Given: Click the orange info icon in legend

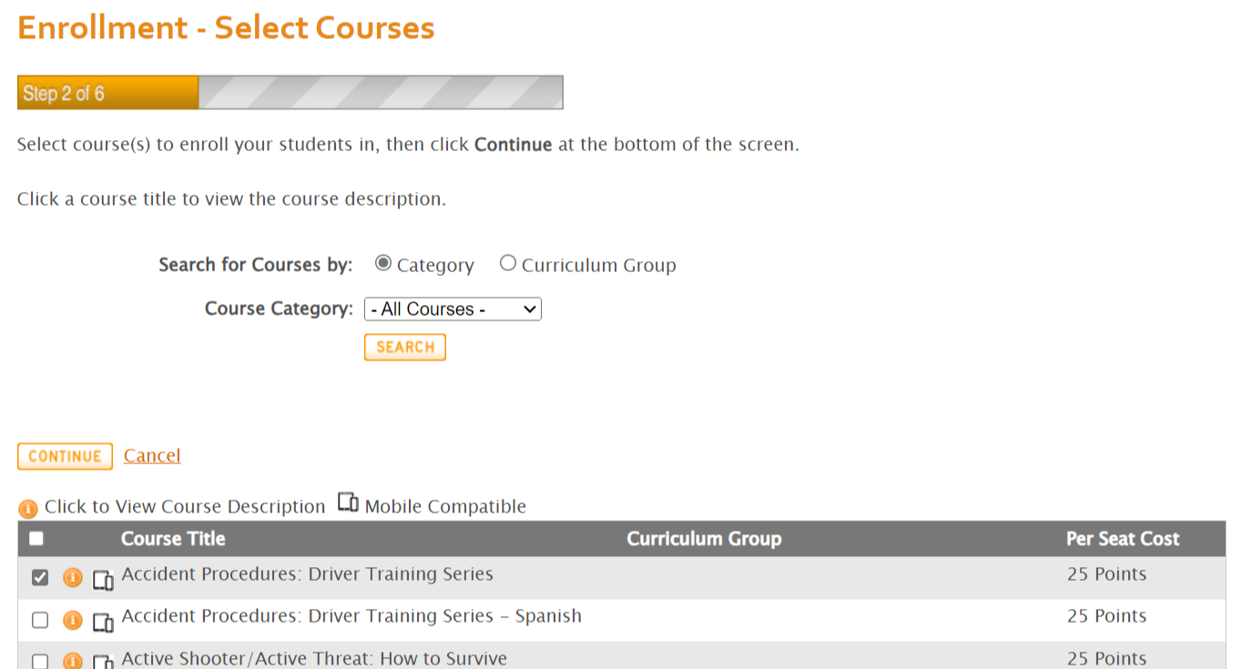Looking at the screenshot, I should (28, 508).
